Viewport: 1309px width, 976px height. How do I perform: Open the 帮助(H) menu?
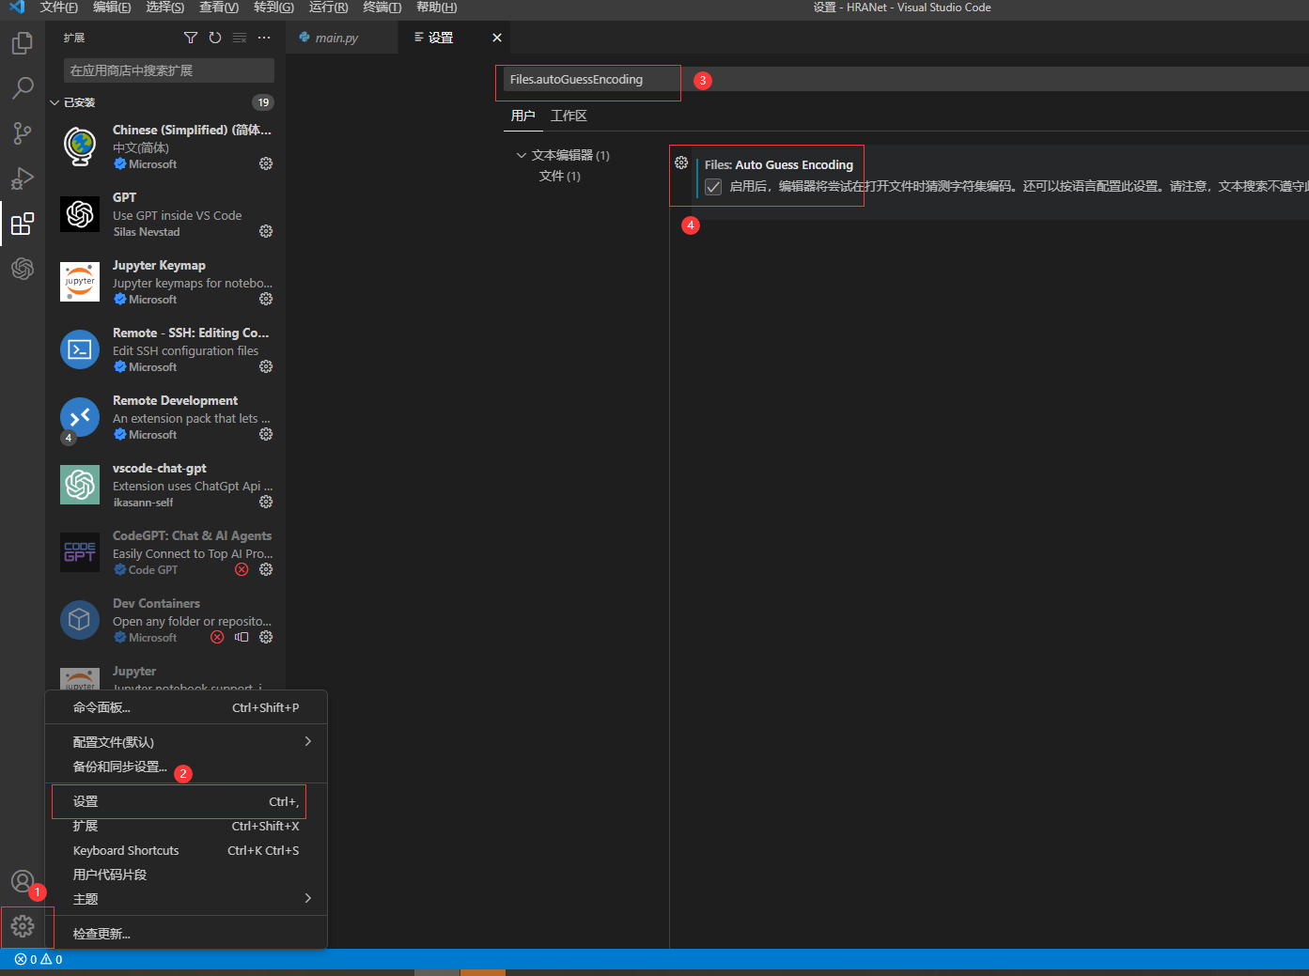click(436, 8)
